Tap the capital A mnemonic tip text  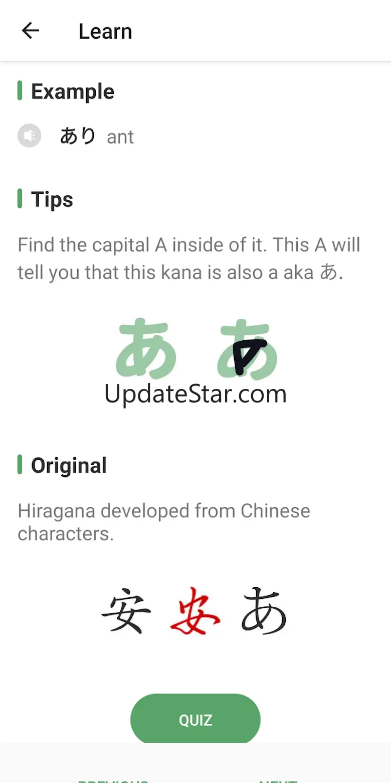tap(189, 259)
